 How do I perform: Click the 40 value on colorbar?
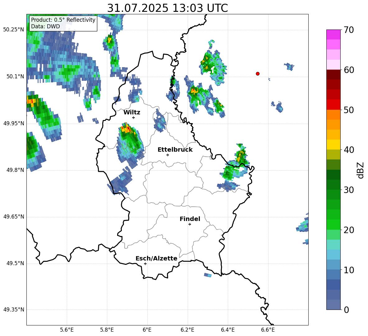pos(349,150)
